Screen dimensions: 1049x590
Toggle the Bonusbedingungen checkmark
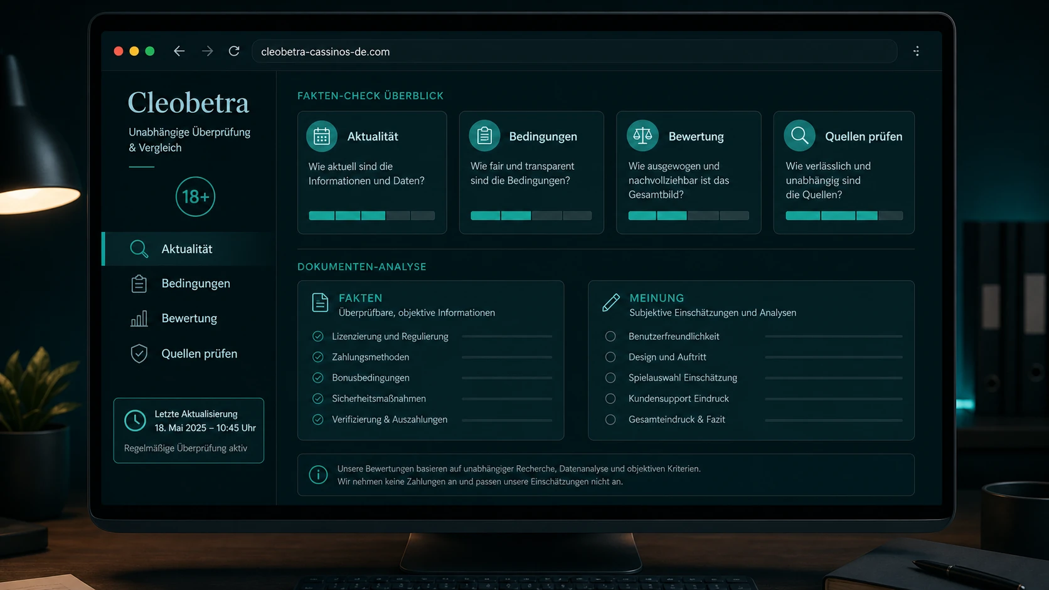click(318, 377)
